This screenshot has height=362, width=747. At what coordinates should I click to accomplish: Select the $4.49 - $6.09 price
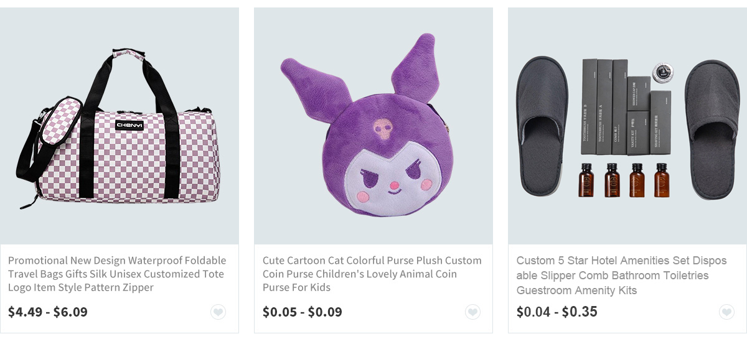pos(48,312)
